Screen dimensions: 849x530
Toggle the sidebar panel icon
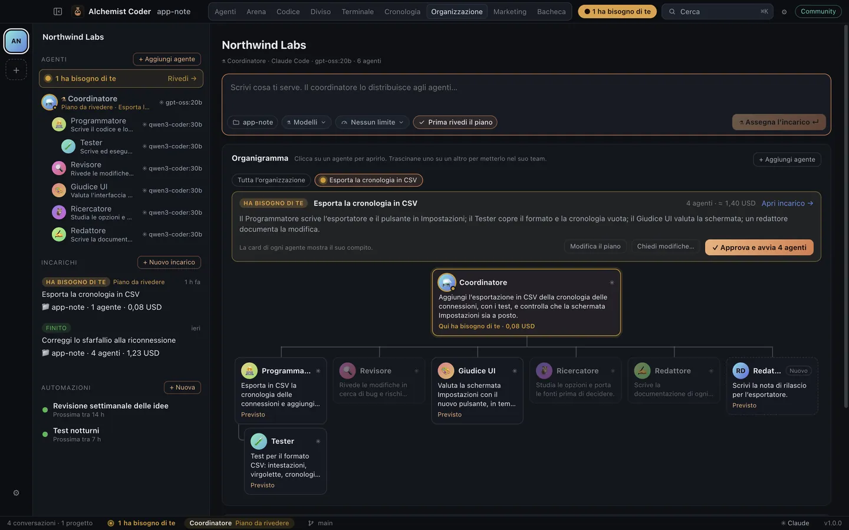click(x=58, y=11)
